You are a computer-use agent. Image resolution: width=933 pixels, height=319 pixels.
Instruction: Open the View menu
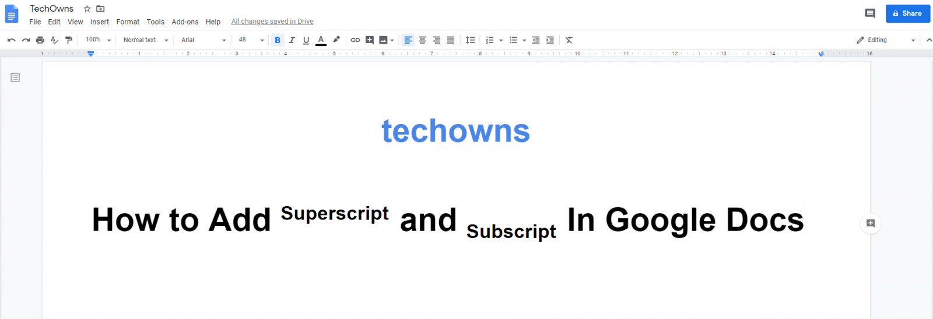75,22
